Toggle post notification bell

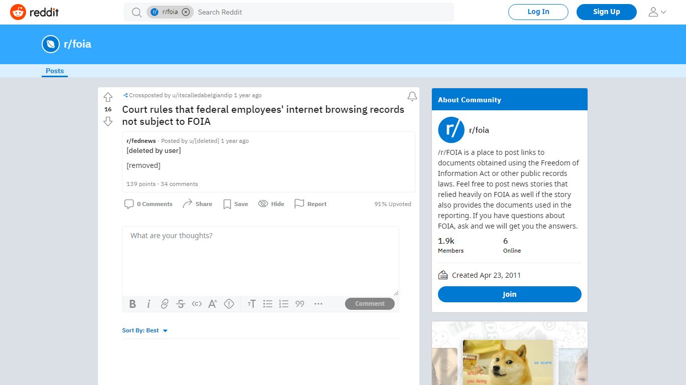point(412,96)
